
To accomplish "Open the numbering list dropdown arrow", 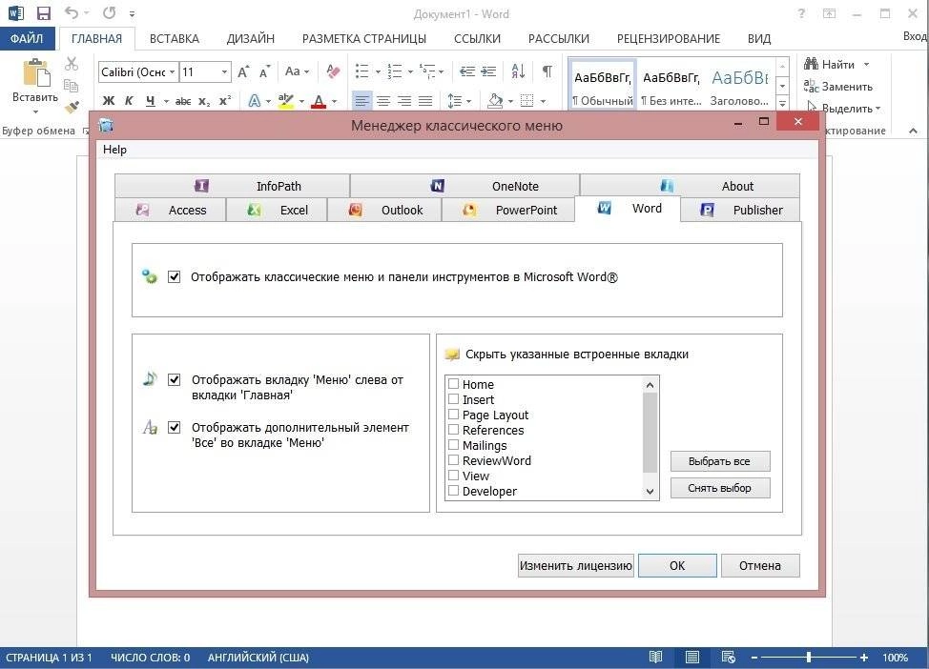I will tap(410, 72).
